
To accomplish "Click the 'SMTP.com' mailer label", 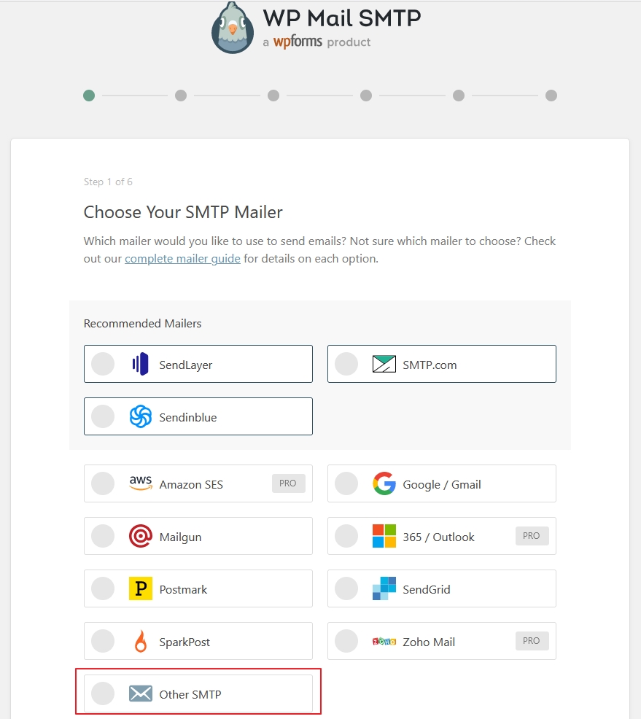I will pos(430,365).
